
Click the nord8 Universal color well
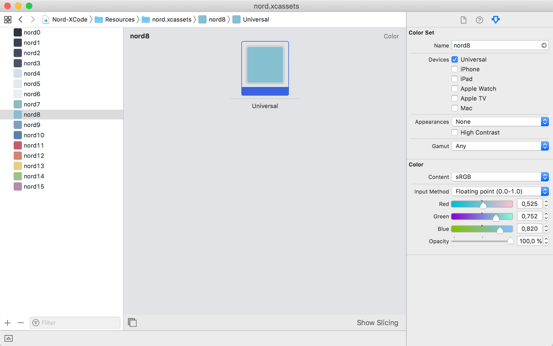[265, 65]
